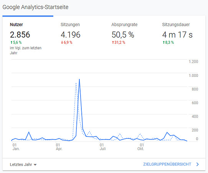
Task: Click the highest solid line peak in chart
Action: (x=79, y=80)
